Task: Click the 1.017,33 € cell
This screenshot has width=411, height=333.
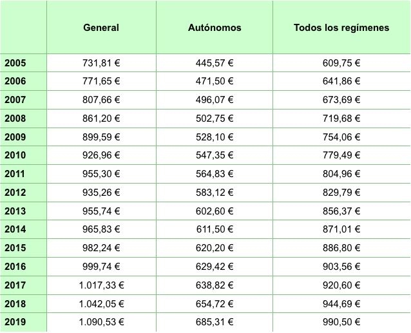Action: click(101, 285)
